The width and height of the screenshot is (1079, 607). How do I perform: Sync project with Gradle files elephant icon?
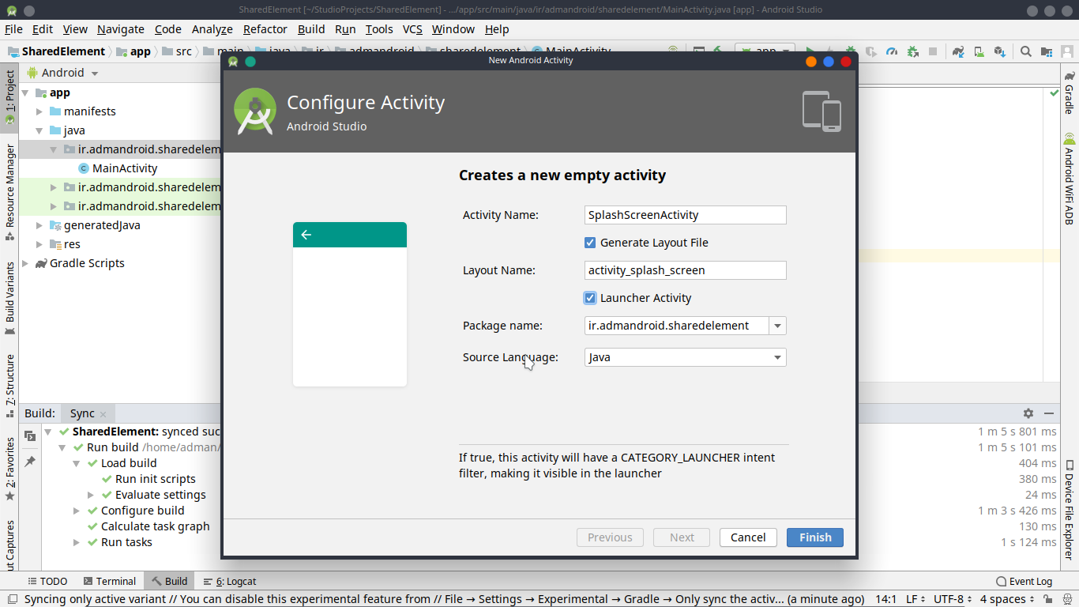[958, 51]
